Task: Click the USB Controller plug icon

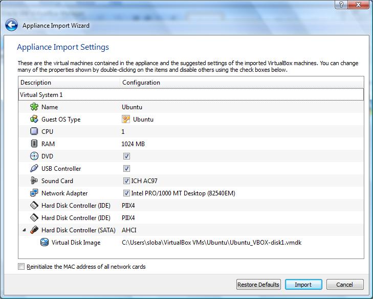Action: [34, 168]
